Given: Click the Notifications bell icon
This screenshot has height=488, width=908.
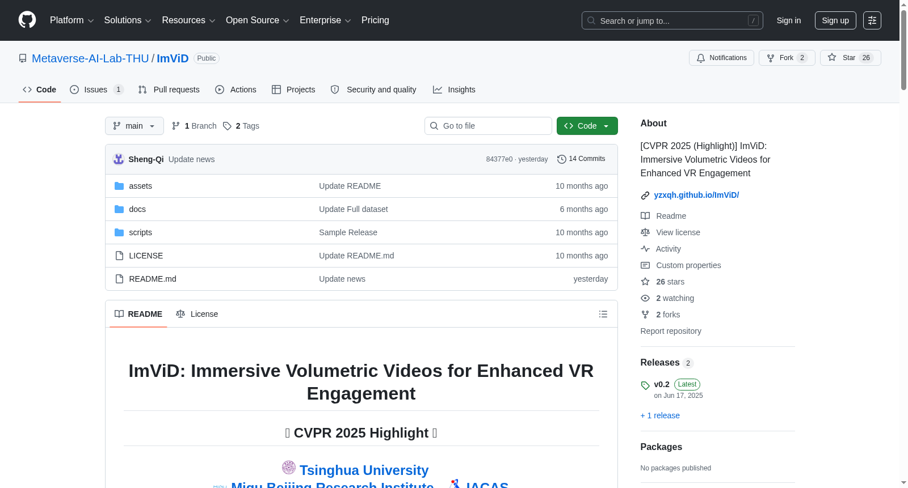Looking at the screenshot, I should pyautogui.click(x=701, y=58).
